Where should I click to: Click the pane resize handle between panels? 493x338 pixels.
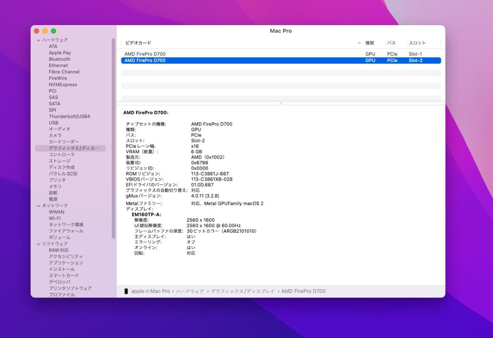point(281,104)
